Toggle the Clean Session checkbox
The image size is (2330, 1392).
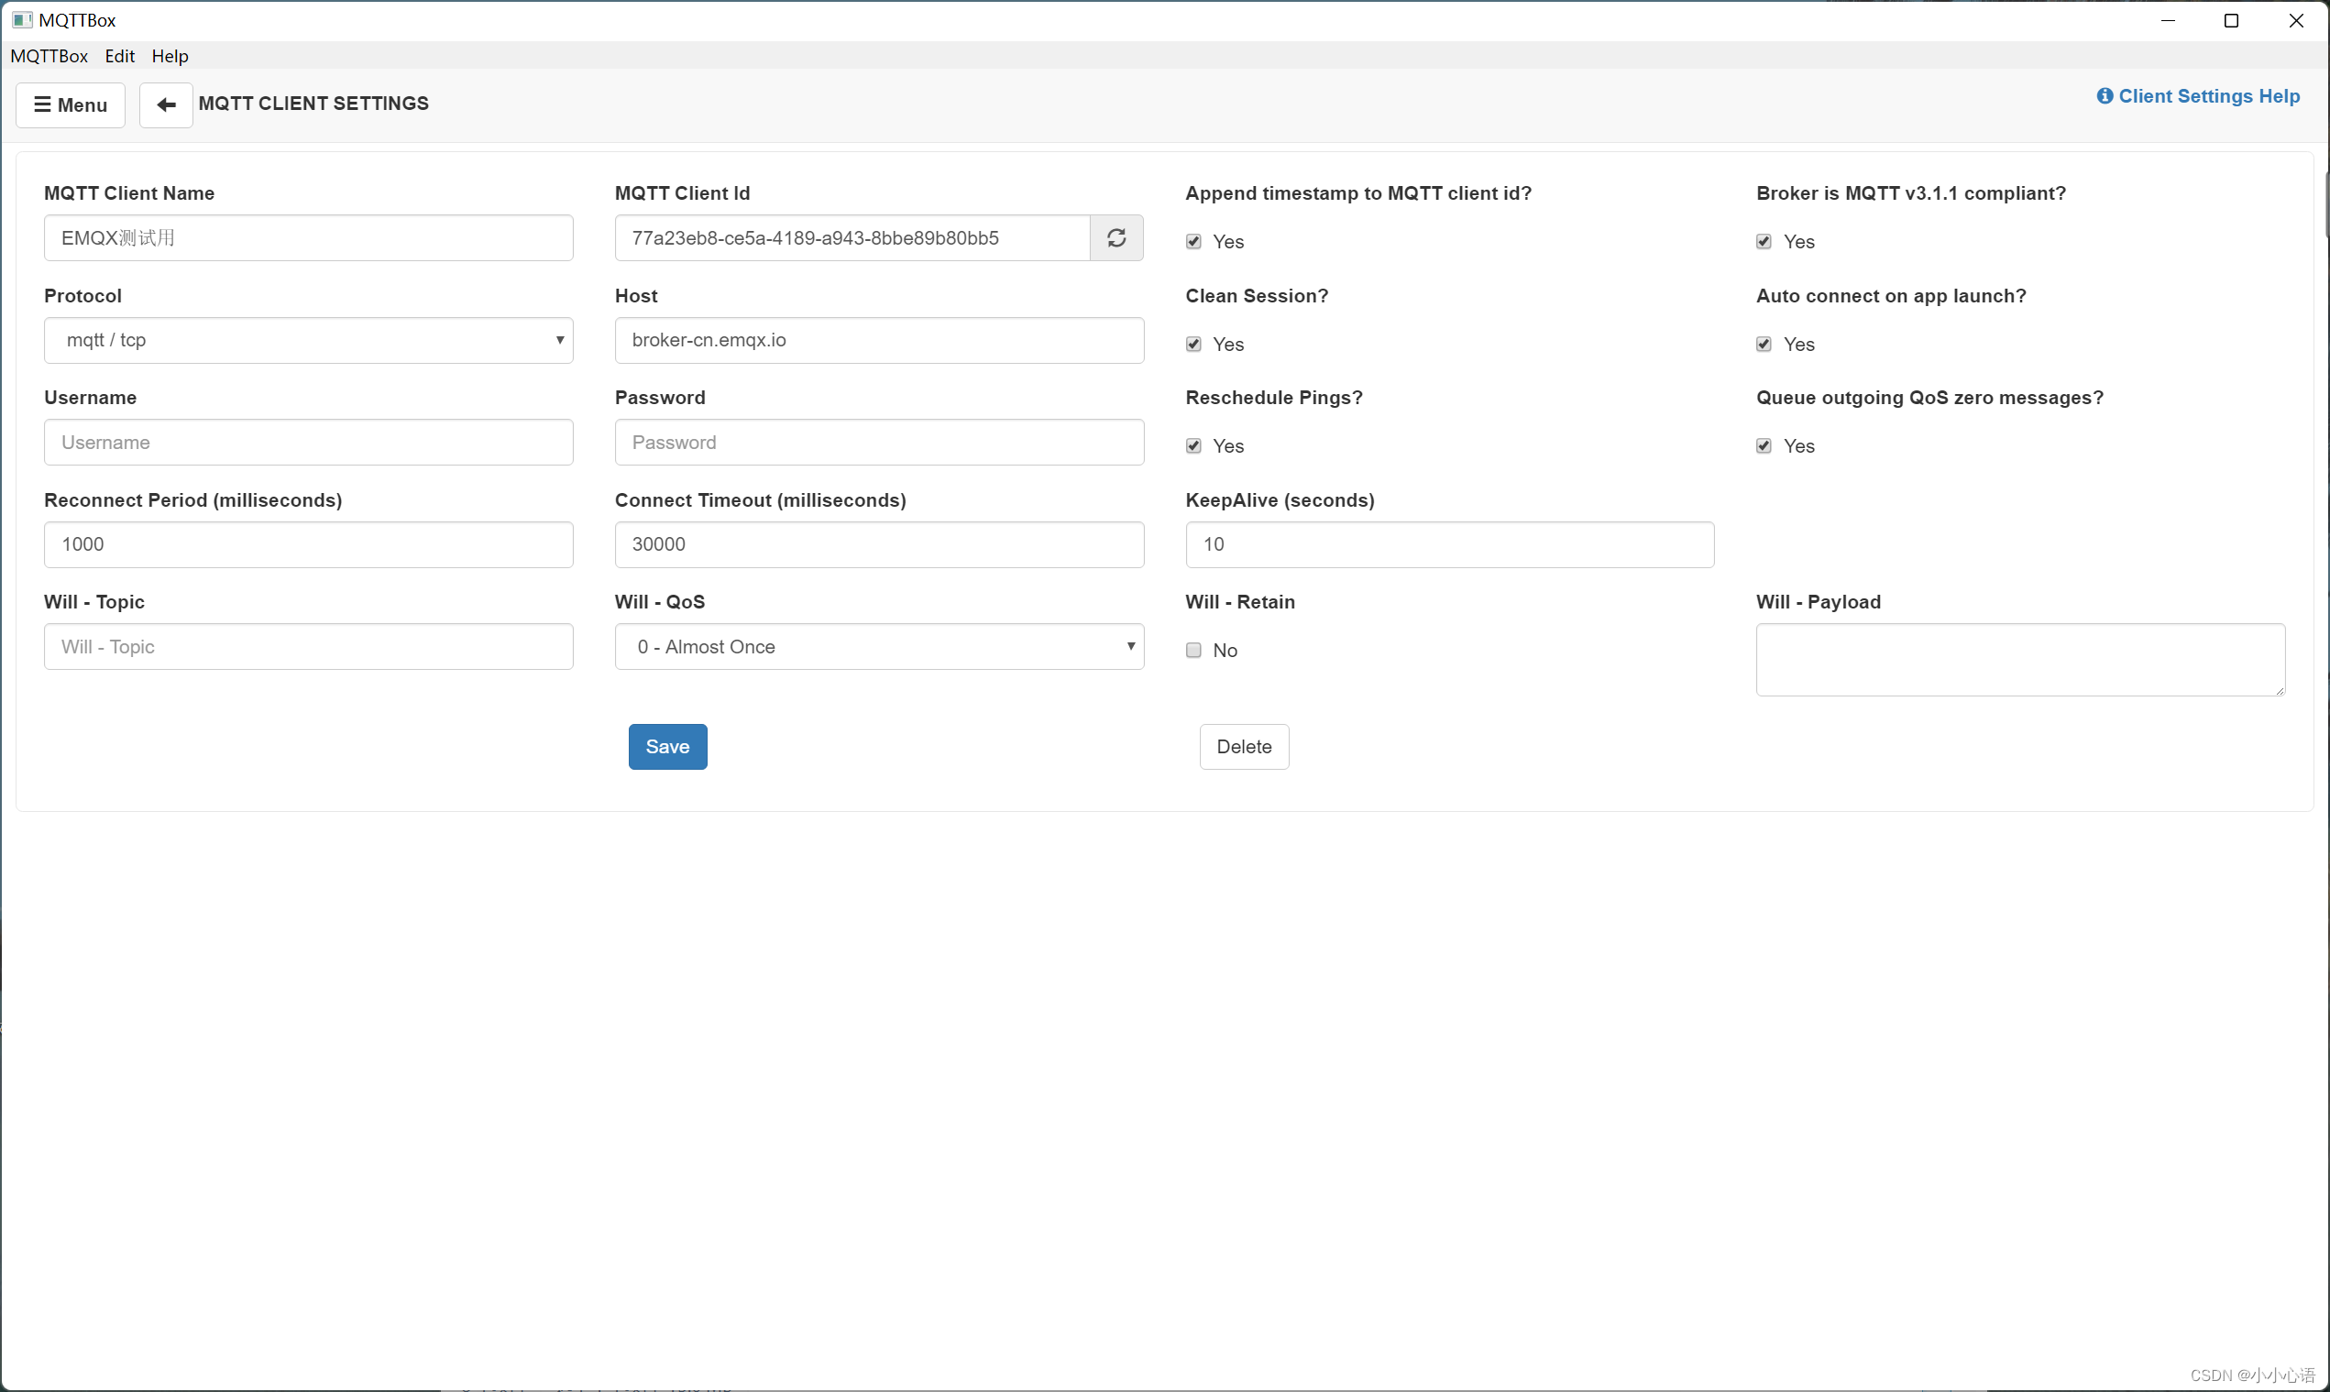(1193, 344)
